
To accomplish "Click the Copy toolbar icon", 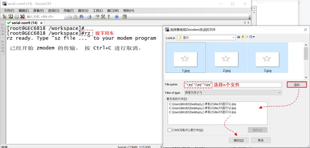I will point(69,17).
